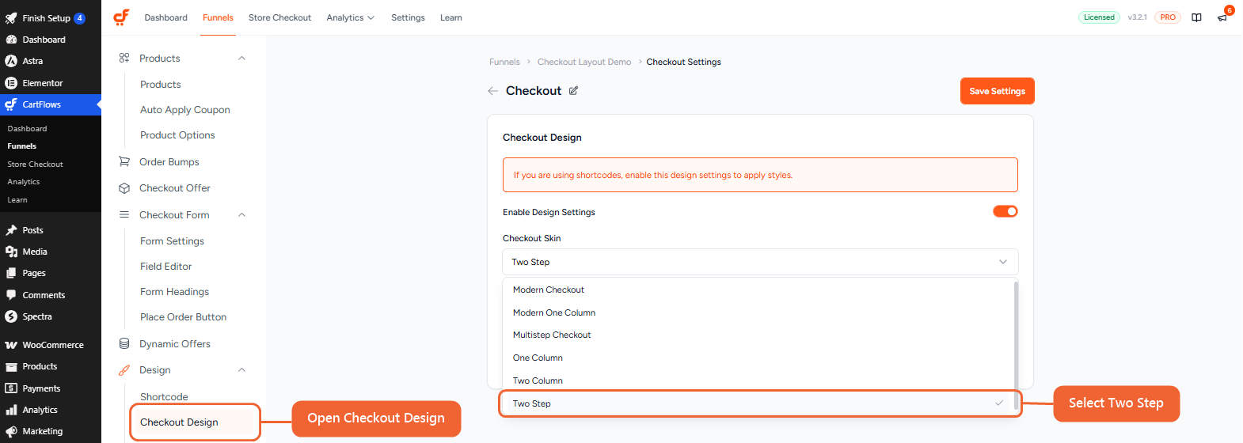Viewport: 1243px width, 443px height.
Task: Open Form Headings item
Action: 174,292
